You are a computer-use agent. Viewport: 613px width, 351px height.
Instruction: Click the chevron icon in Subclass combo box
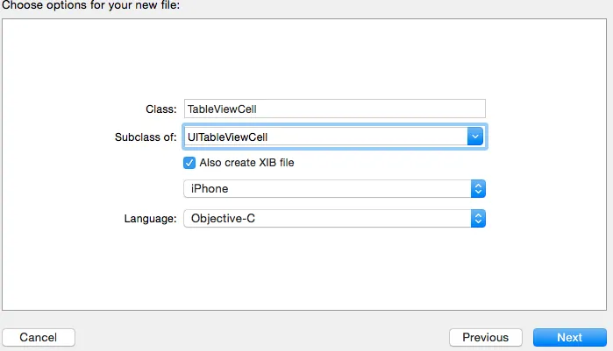pyautogui.click(x=475, y=136)
